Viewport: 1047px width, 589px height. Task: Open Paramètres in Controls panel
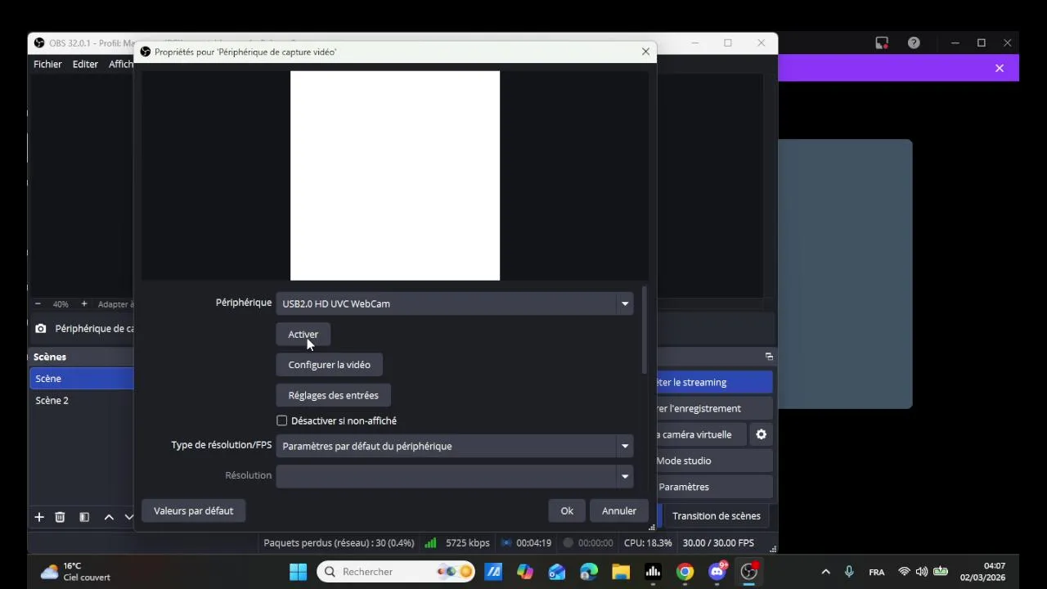pyautogui.click(x=714, y=487)
